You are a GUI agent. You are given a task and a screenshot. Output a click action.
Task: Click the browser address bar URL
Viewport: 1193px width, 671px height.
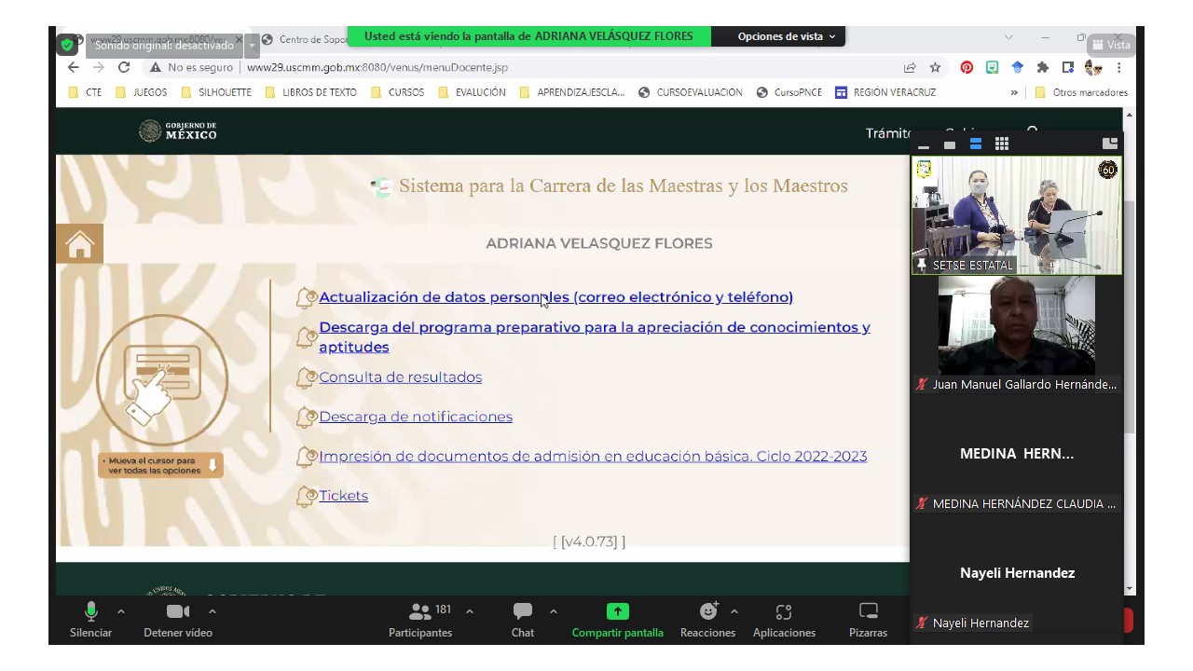coord(377,67)
